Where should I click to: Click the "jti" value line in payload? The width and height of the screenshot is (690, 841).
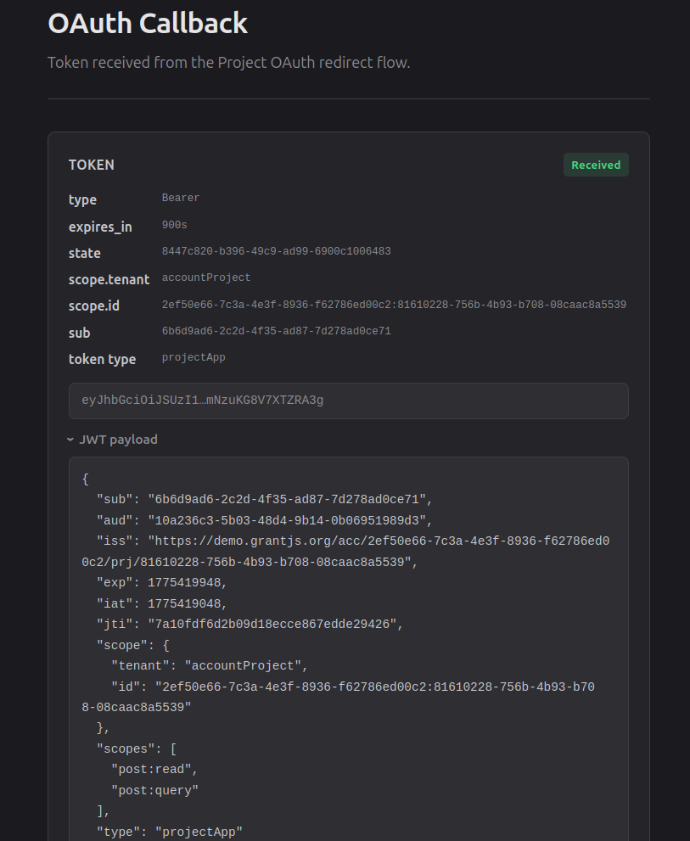[x=250, y=625]
